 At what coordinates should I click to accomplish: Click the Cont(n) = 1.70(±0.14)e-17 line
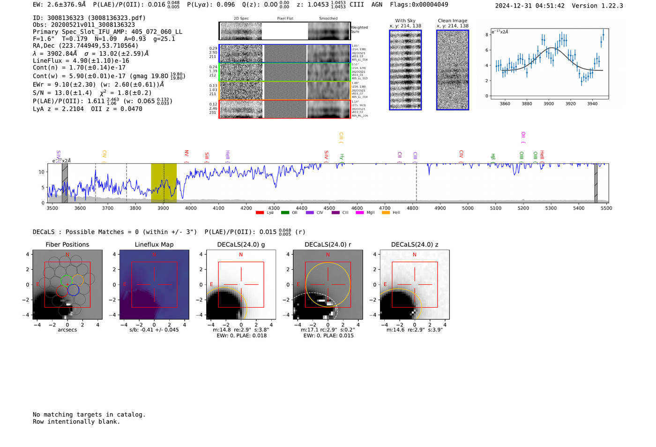[x=79, y=68]
